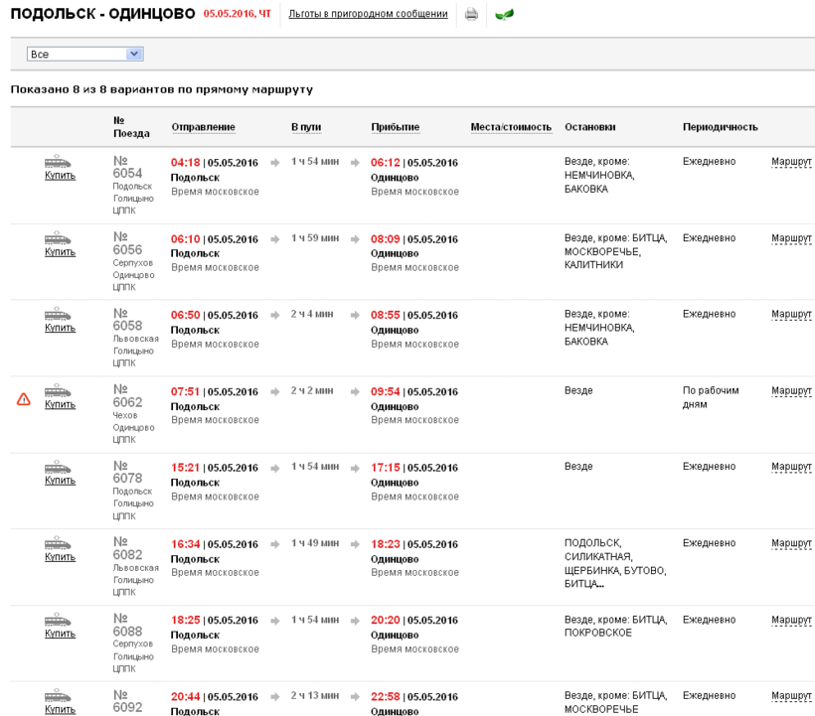Sort by 'Места/стоимость' column header

[510, 127]
